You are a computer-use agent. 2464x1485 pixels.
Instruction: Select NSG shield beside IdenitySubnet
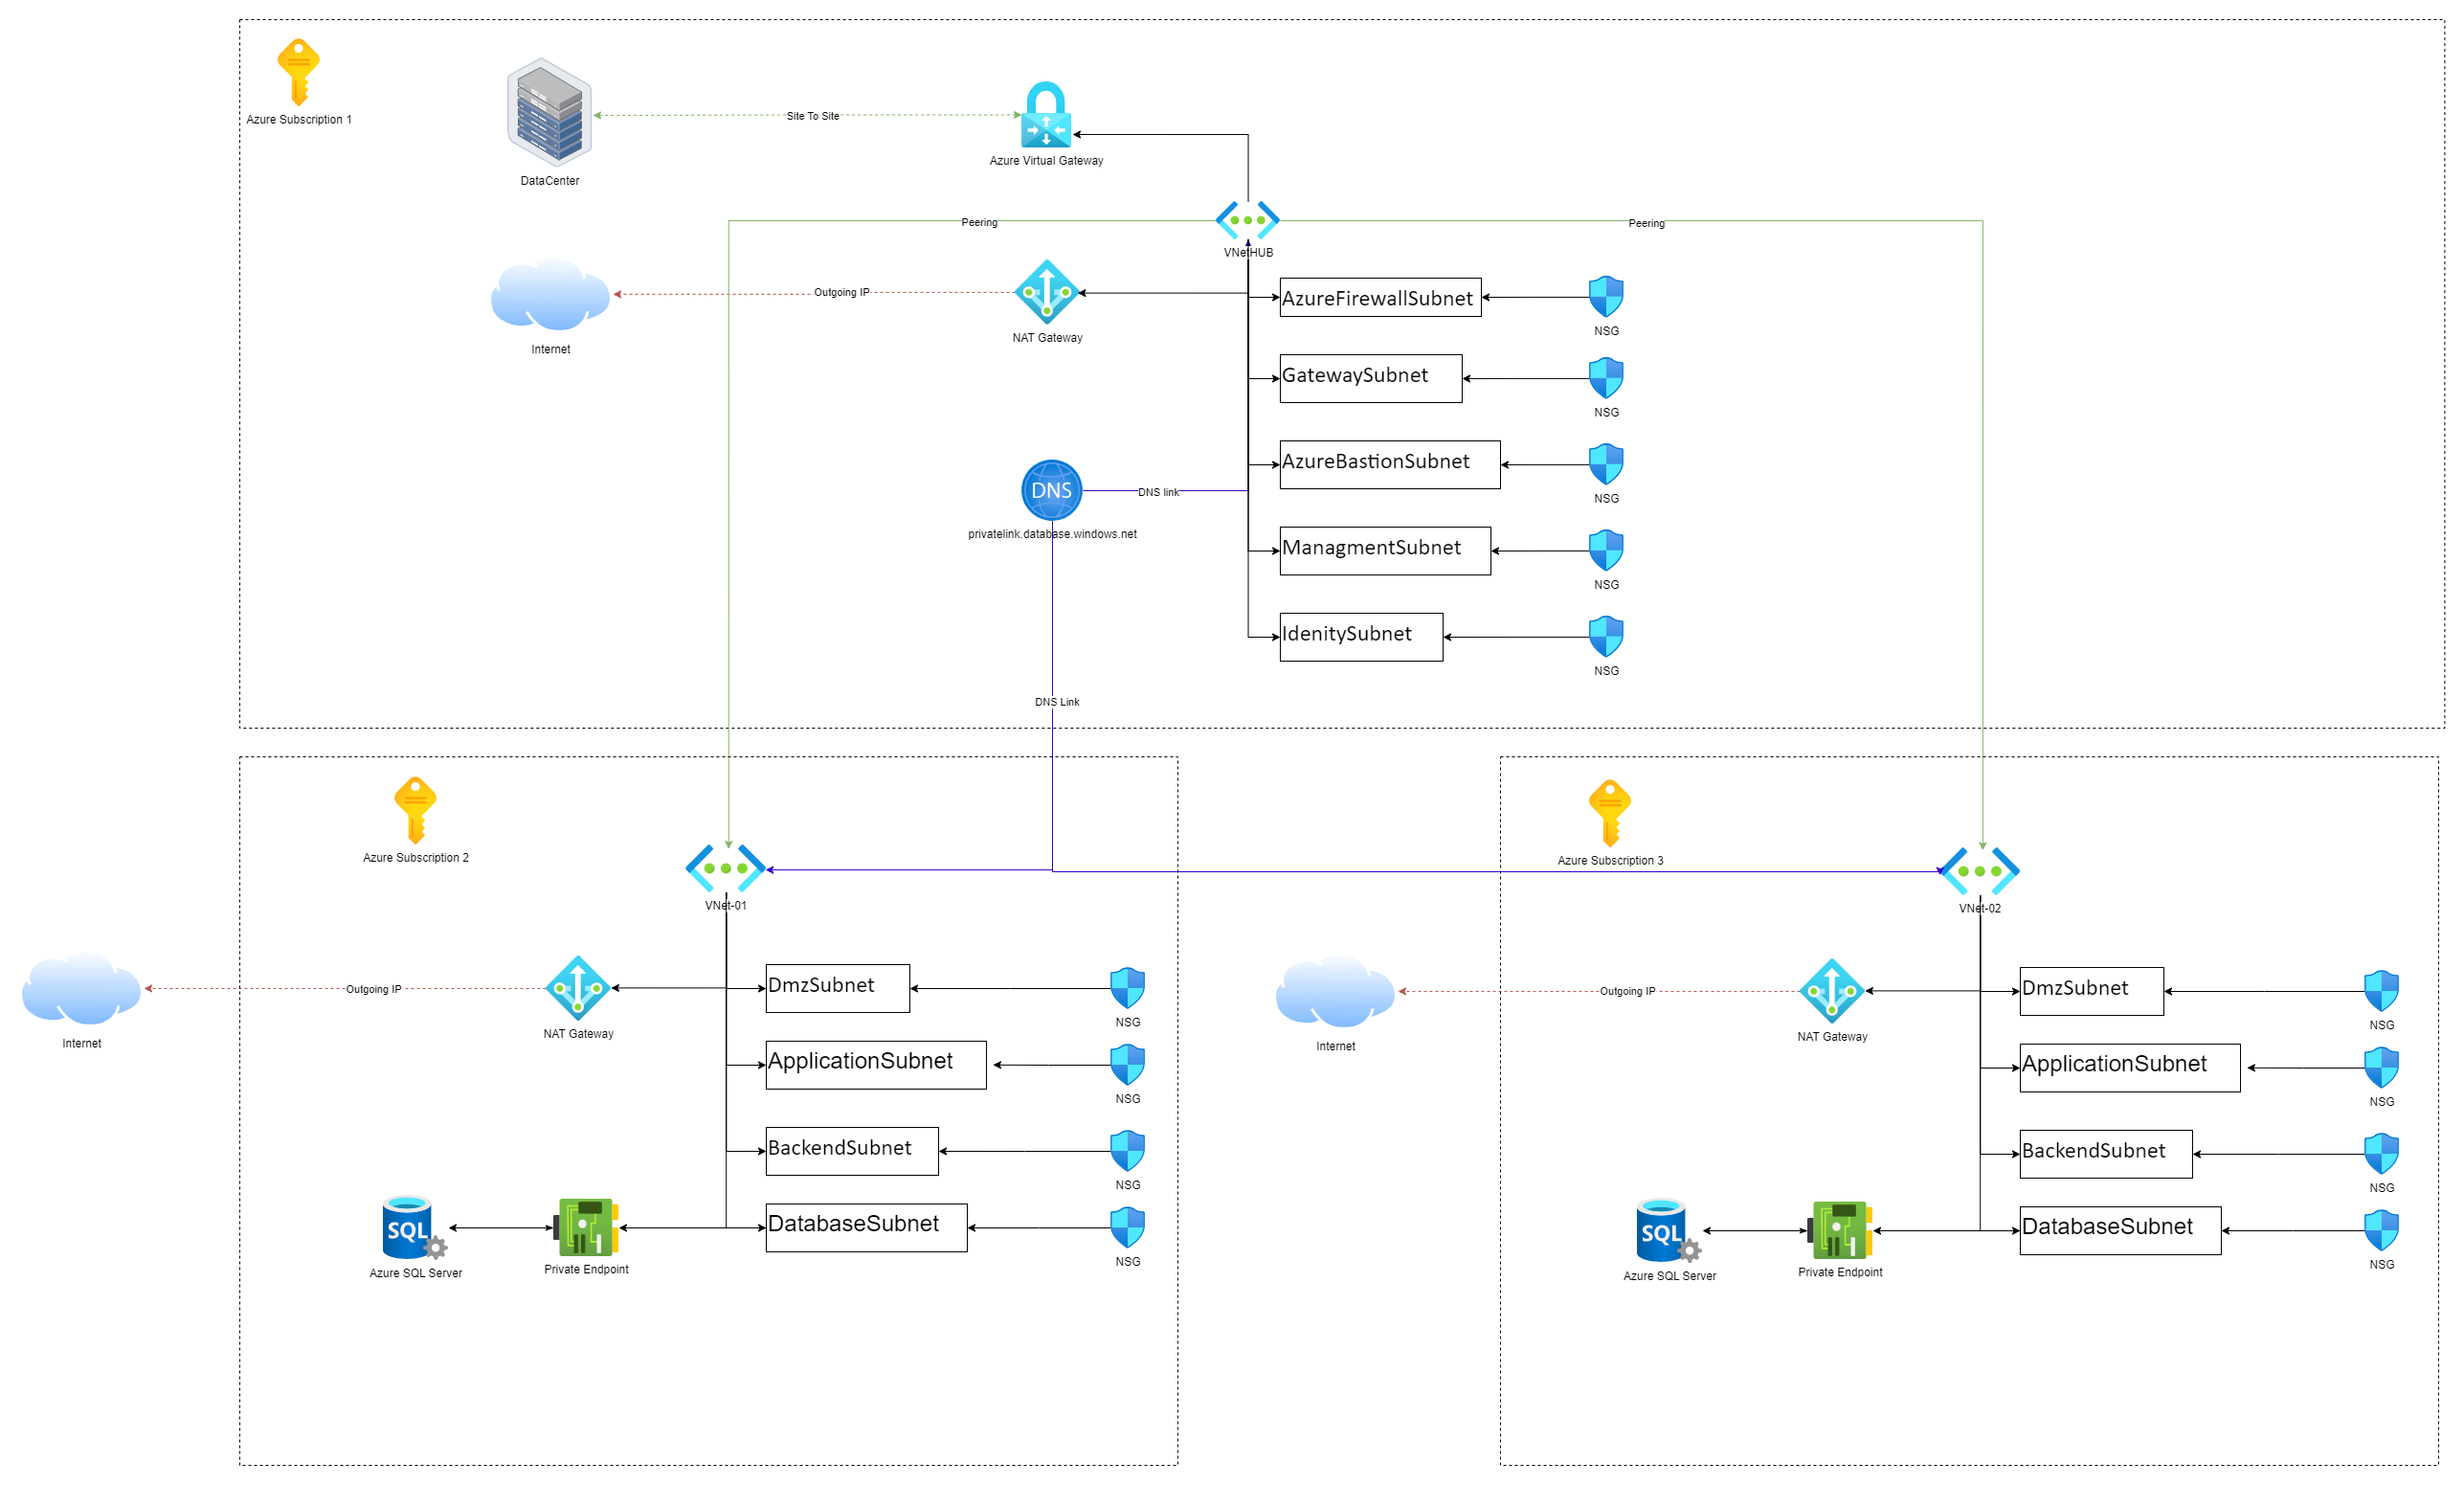coord(1605,637)
